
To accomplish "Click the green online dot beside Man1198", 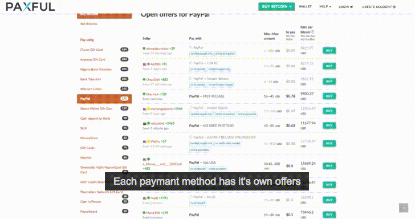I will coord(144,212).
